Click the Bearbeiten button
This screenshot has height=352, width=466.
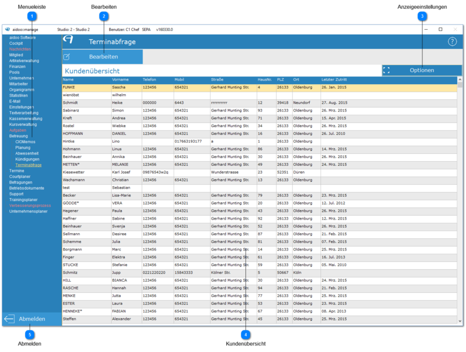[x=103, y=57]
